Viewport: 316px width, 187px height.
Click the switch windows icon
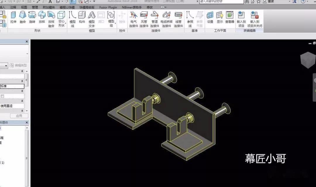click(86, 2)
